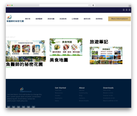Click the More Information button
The height and width of the screenshot is (116, 137).
coord(119,19)
